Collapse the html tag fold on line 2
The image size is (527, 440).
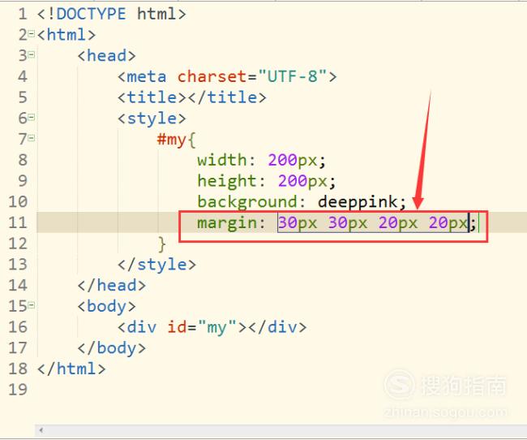click(x=32, y=33)
